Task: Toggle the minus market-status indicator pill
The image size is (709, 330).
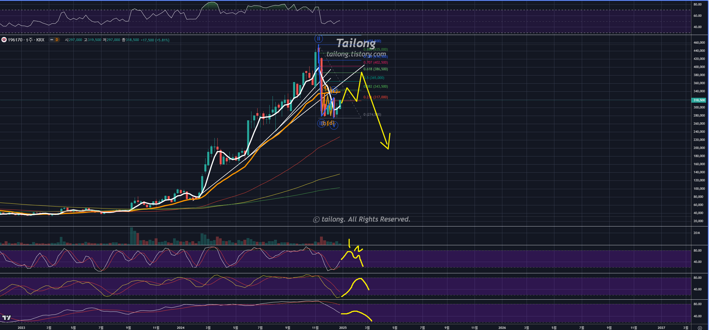Action: point(52,40)
